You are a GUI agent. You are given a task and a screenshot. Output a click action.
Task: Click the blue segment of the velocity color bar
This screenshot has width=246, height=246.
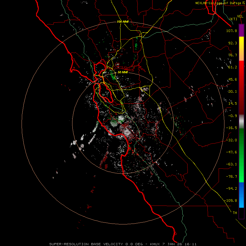(x=241, y=195)
